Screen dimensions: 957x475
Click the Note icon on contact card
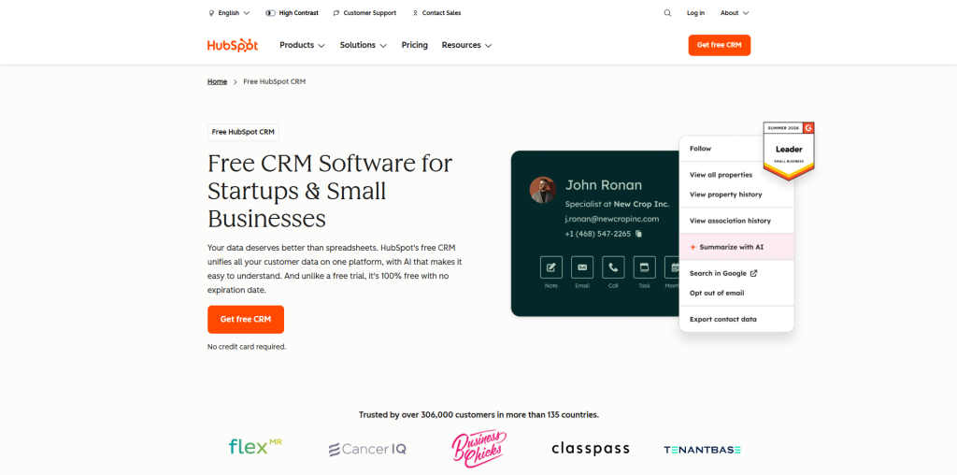pos(551,267)
